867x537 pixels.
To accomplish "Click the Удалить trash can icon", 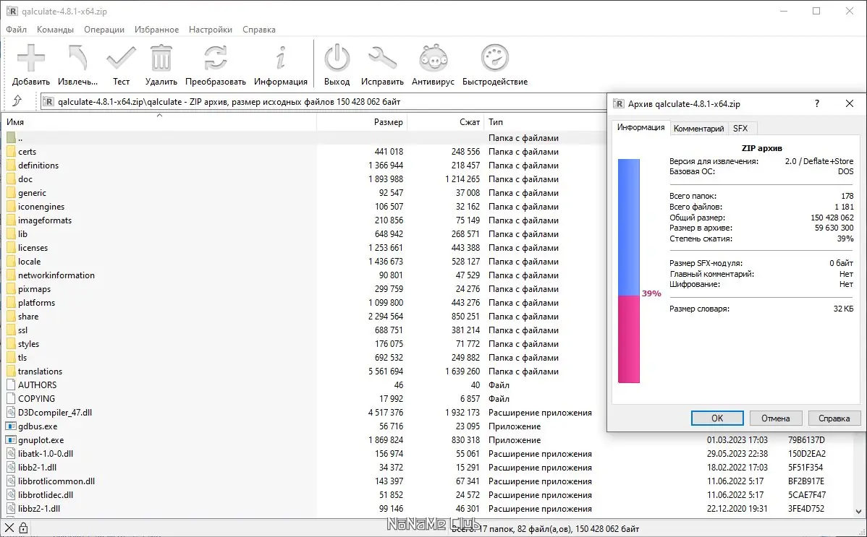I will [161, 58].
